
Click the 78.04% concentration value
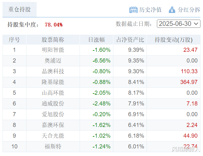54,25
